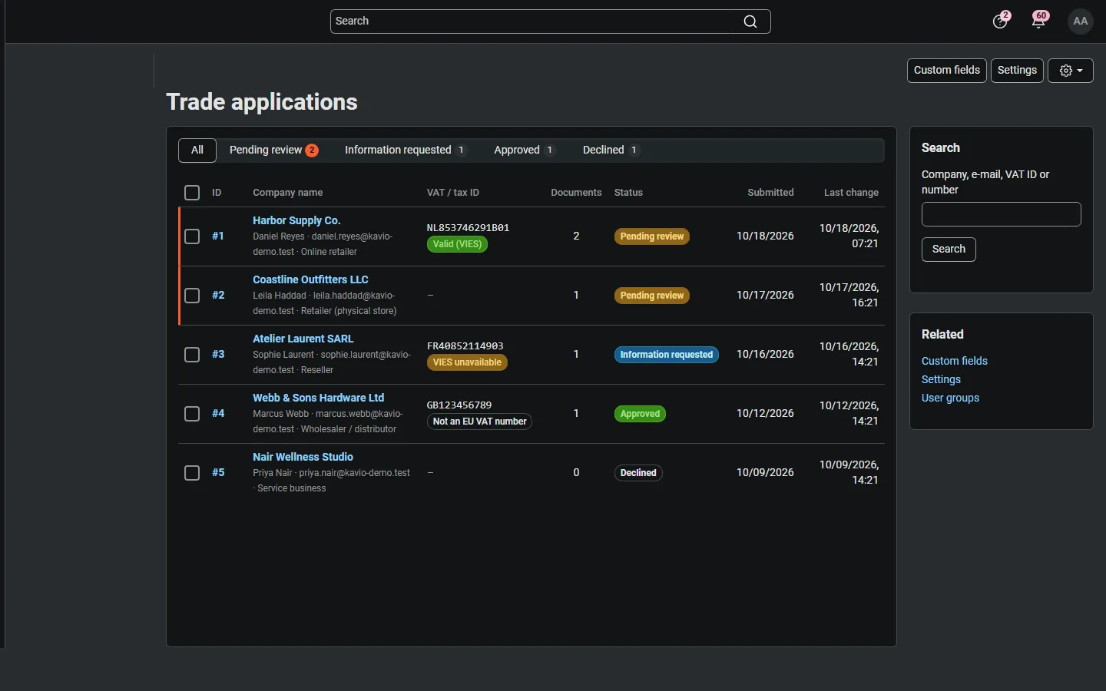The image size is (1106, 691).
Task: Tick the Nair Wellness Studio checkbox
Action: 192,473
